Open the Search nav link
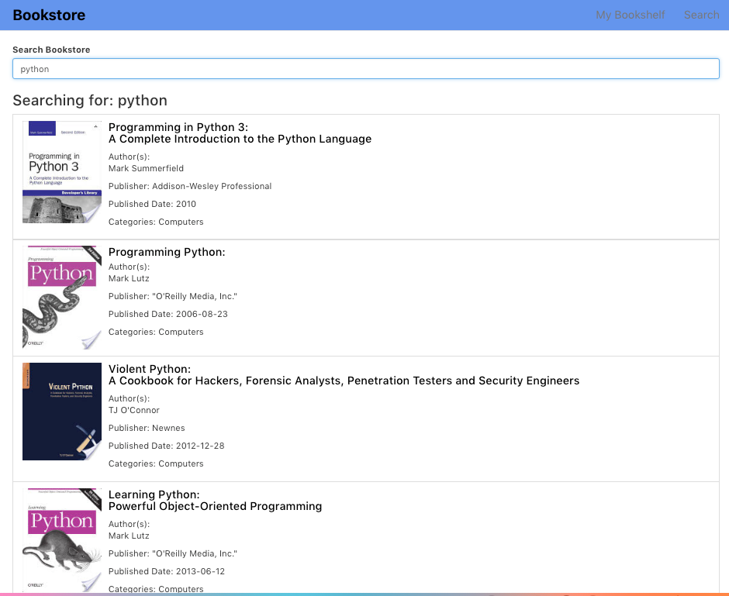The image size is (729, 596). (701, 15)
